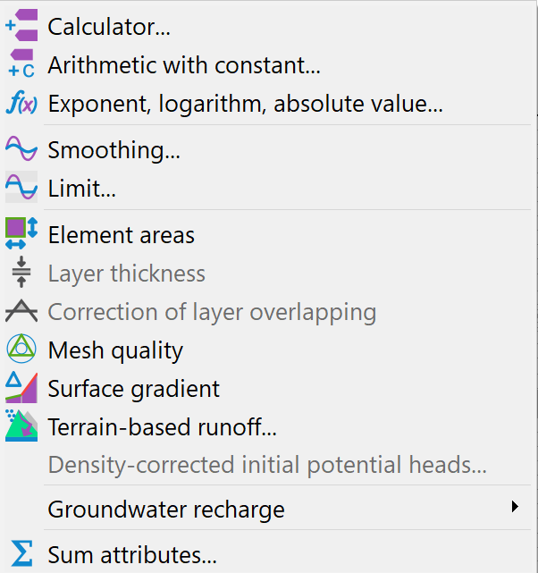The image size is (538, 573).
Task: Click the Sum attributes sigma icon
Action: coord(21,554)
